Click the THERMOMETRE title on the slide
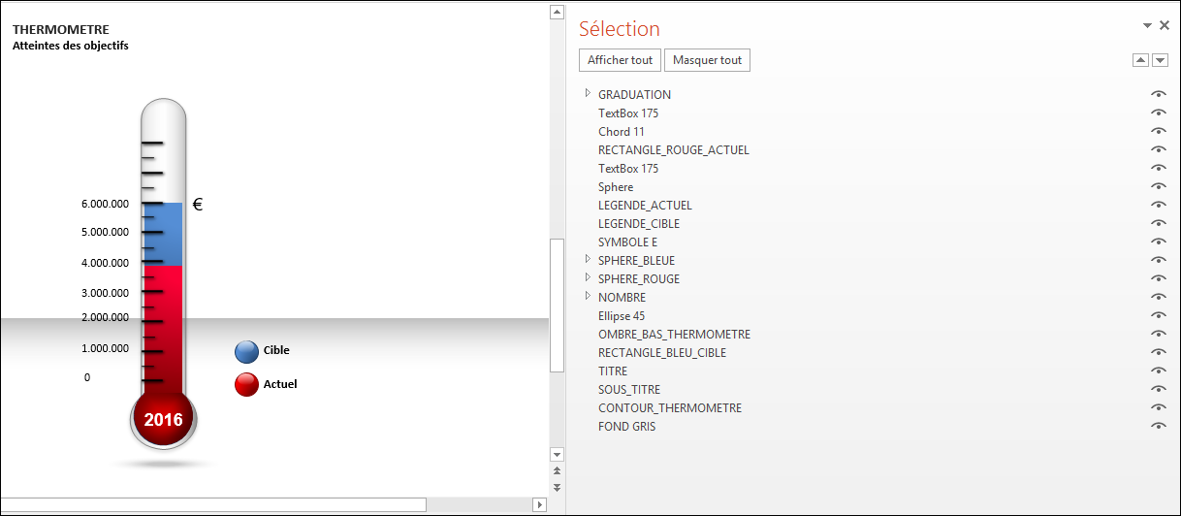Viewport: 1181px width, 516px height. pos(61,30)
